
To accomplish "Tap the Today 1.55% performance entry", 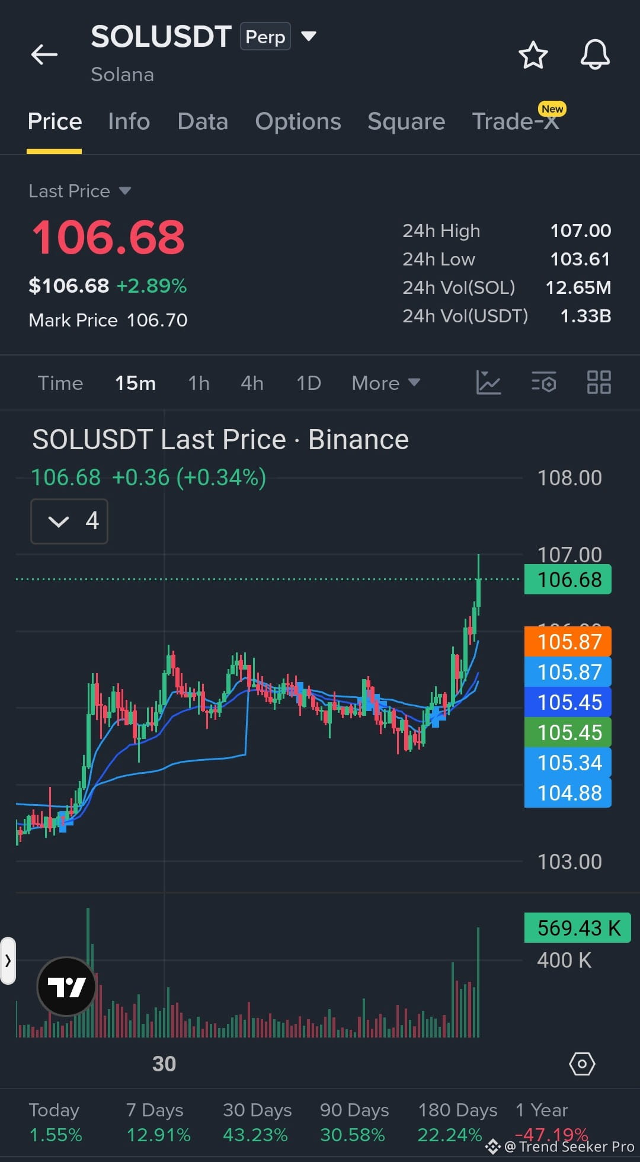I will pyautogui.click(x=55, y=1122).
